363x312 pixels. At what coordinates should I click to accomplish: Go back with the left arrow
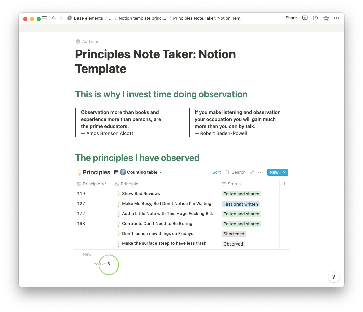point(53,18)
